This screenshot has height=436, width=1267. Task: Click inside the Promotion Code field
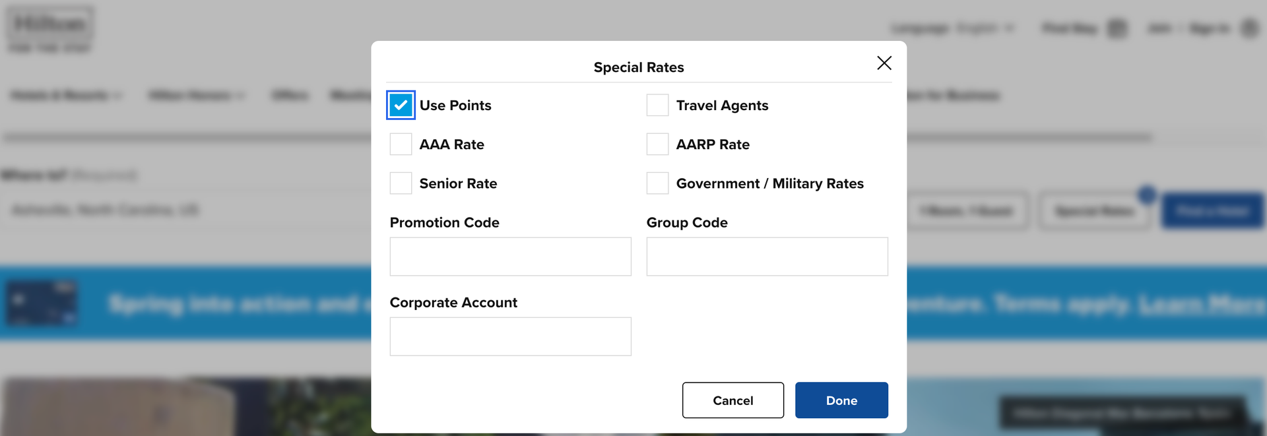[x=510, y=257]
